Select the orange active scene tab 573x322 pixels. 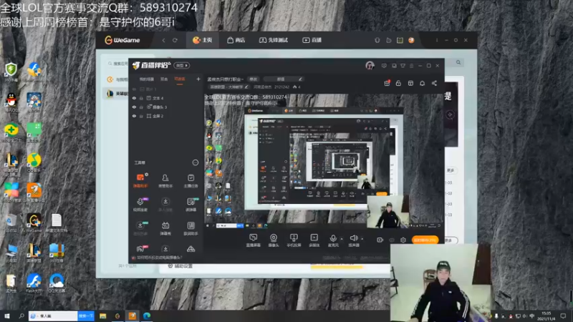pos(180,79)
